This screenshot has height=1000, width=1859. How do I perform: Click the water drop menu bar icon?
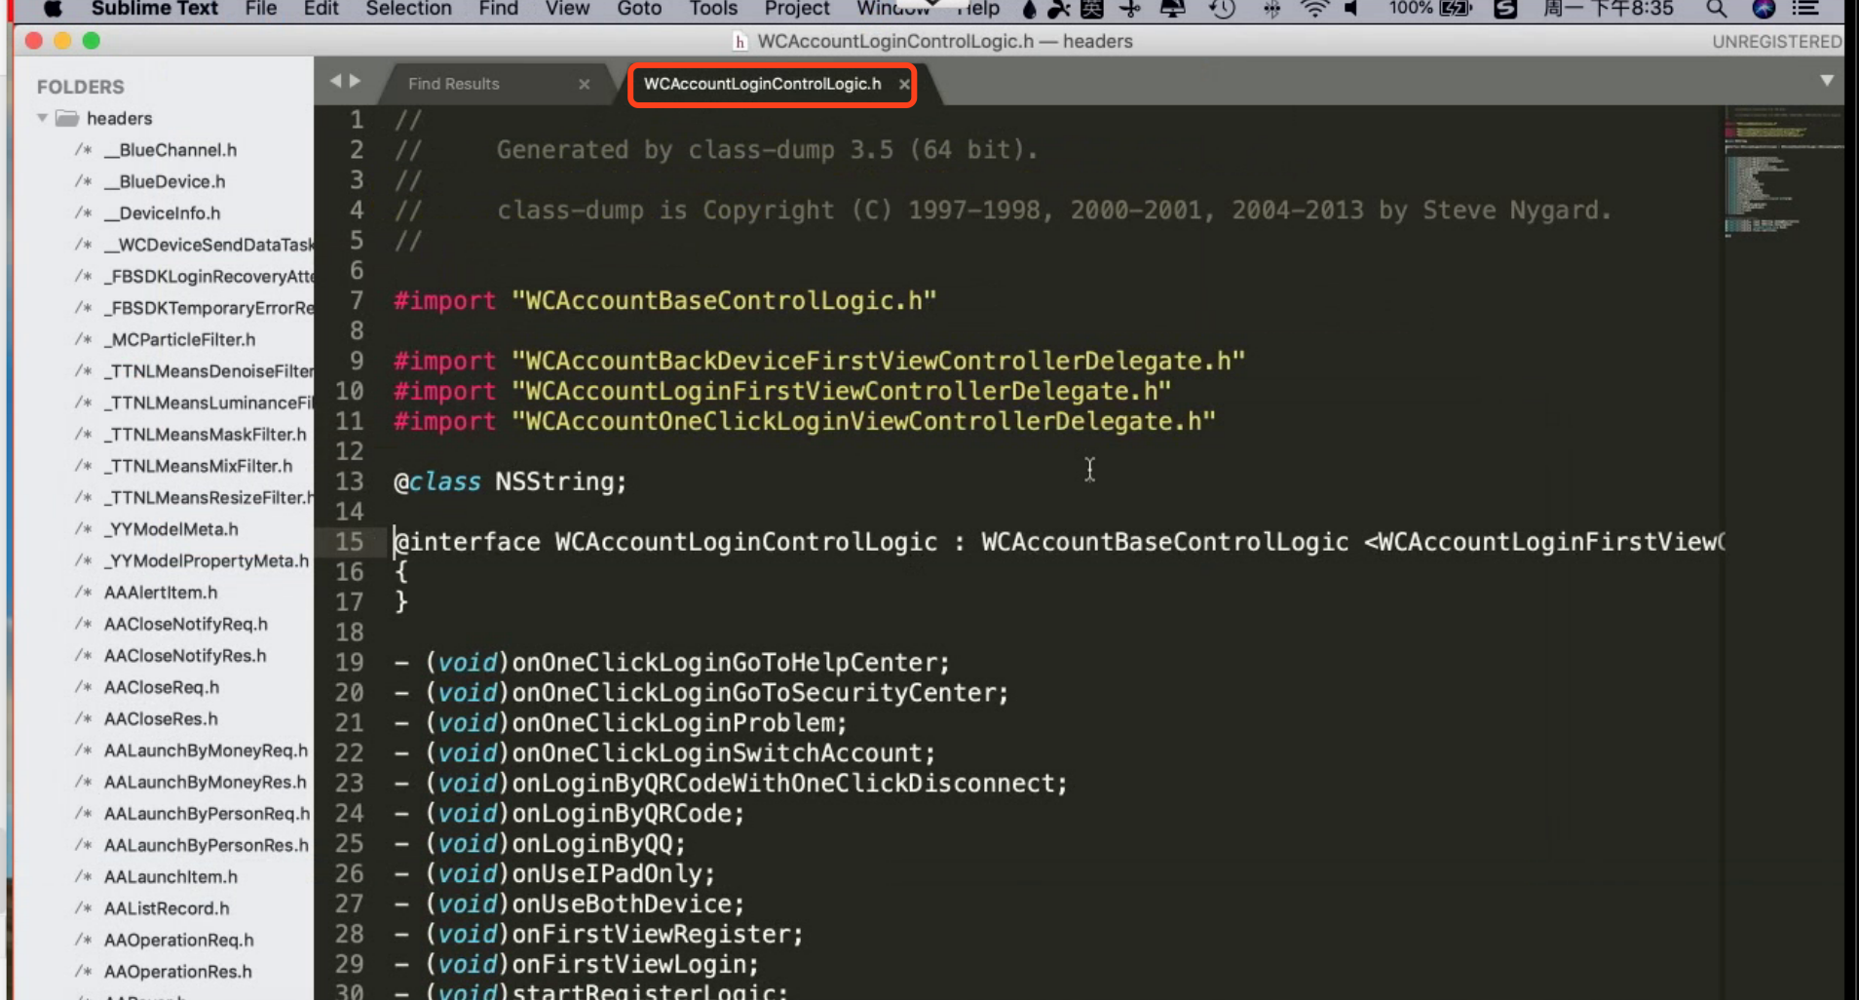pos(1029,9)
